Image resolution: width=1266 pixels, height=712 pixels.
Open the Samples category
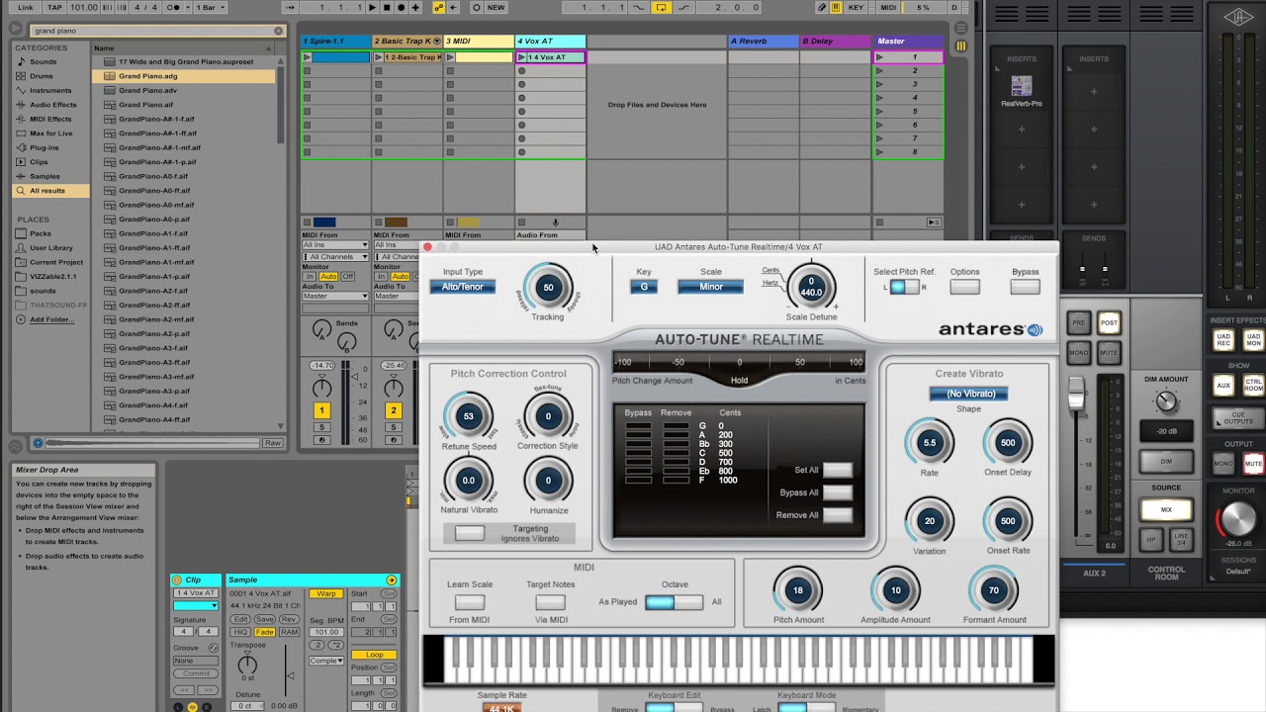pyautogui.click(x=45, y=176)
